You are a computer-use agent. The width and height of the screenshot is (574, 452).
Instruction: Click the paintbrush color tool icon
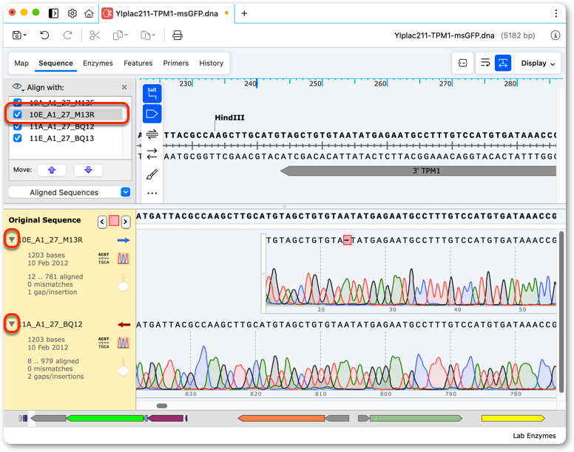click(152, 174)
